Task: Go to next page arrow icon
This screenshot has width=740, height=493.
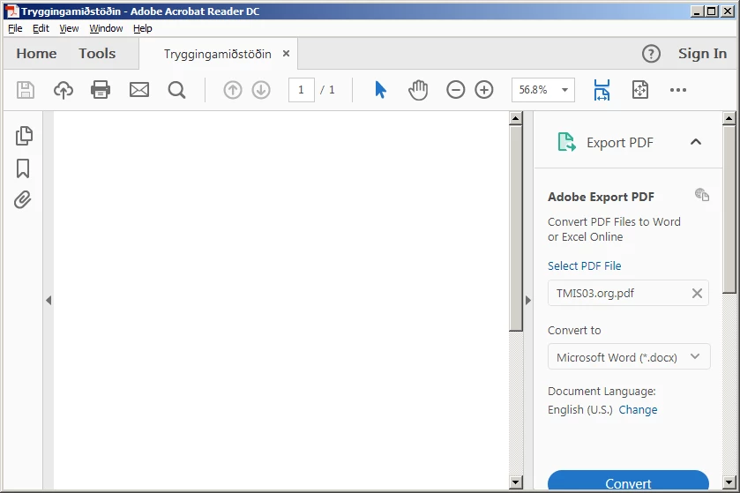Action: pyautogui.click(x=261, y=90)
